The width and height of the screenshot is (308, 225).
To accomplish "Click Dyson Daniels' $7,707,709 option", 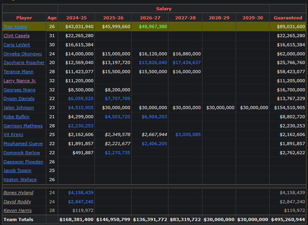I will click(x=117, y=98).
